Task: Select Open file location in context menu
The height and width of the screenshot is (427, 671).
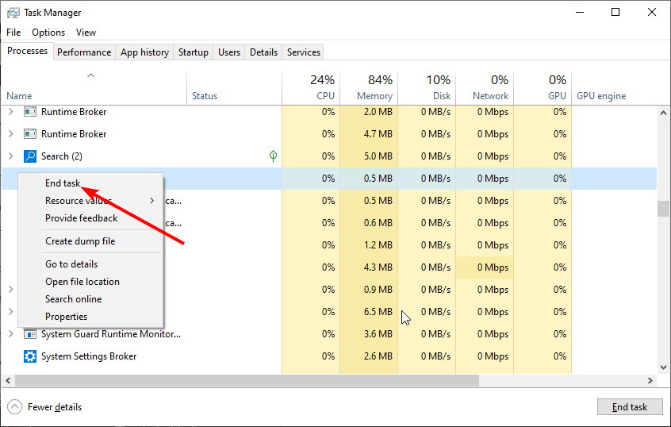Action: coord(82,282)
